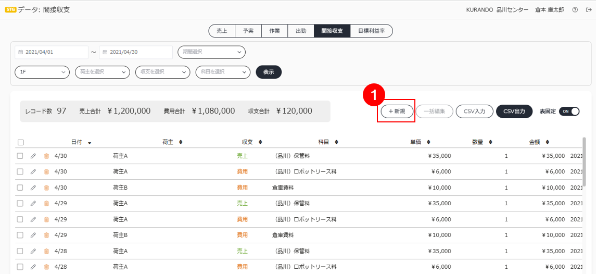Click the CSV出力 button
The width and height of the screenshot is (596, 274).
pyautogui.click(x=514, y=111)
